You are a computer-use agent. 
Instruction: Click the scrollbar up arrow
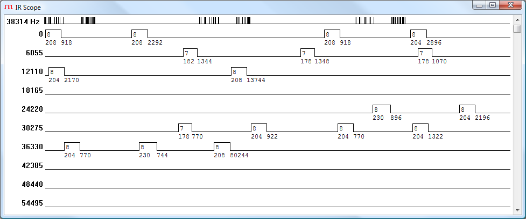click(517, 19)
